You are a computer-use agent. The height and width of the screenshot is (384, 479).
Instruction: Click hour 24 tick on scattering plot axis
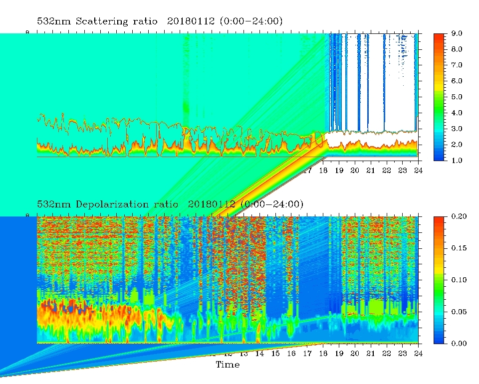point(418,171)
